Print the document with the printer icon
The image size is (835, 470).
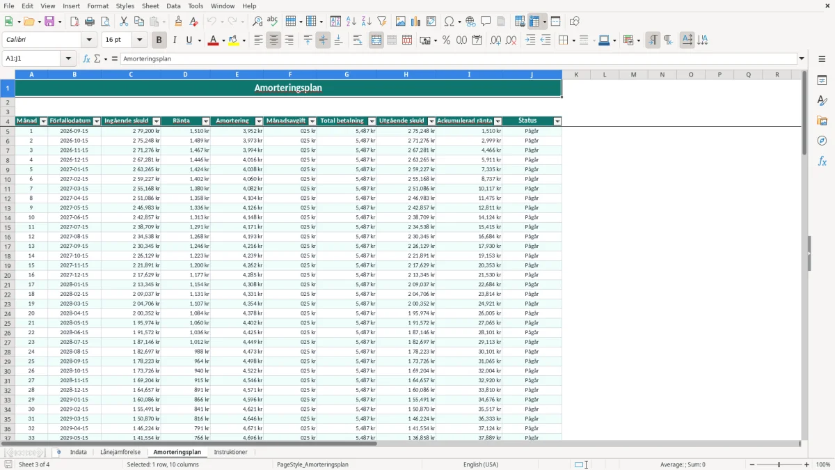tap(90, 22)
